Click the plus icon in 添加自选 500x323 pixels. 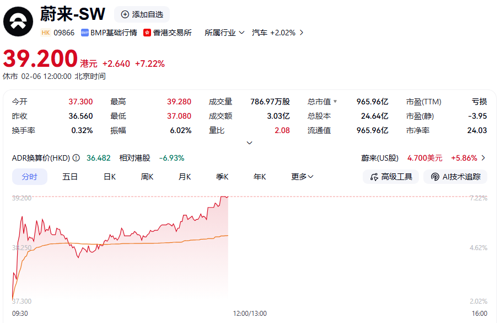click(x=125, y=14)
